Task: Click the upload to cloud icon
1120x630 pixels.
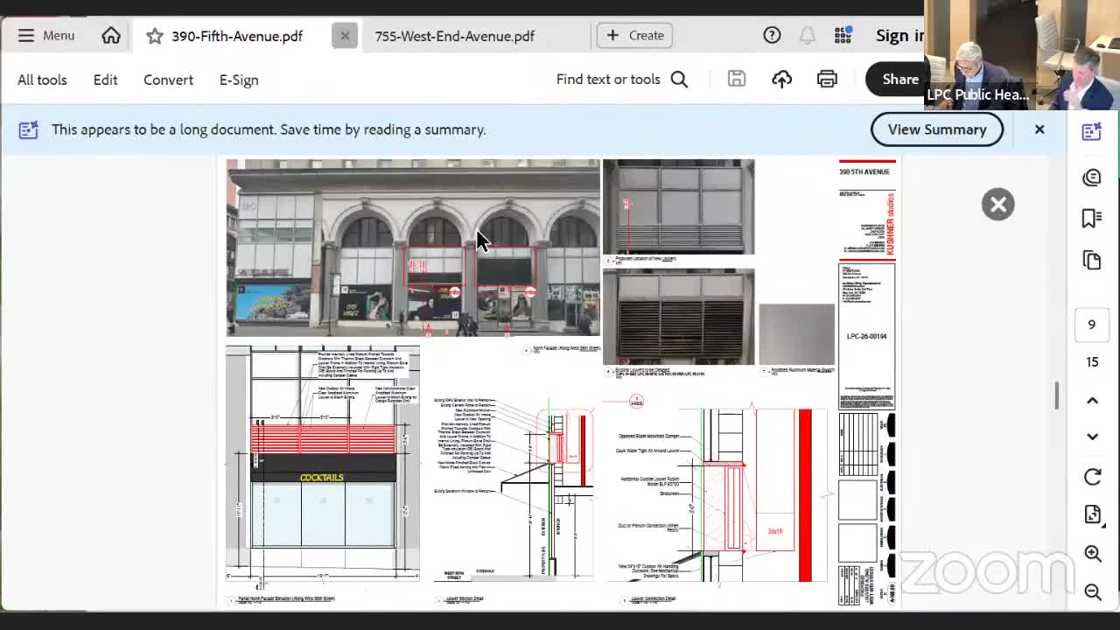Action: [781, 80]
